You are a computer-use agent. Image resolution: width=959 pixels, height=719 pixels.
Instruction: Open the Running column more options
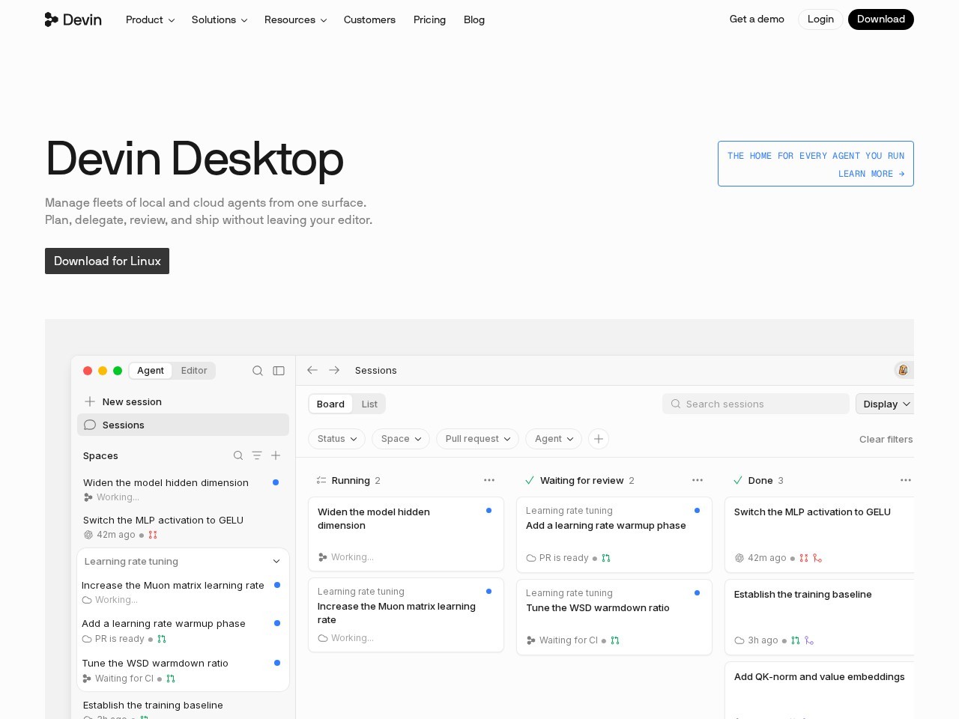[489, 480]
